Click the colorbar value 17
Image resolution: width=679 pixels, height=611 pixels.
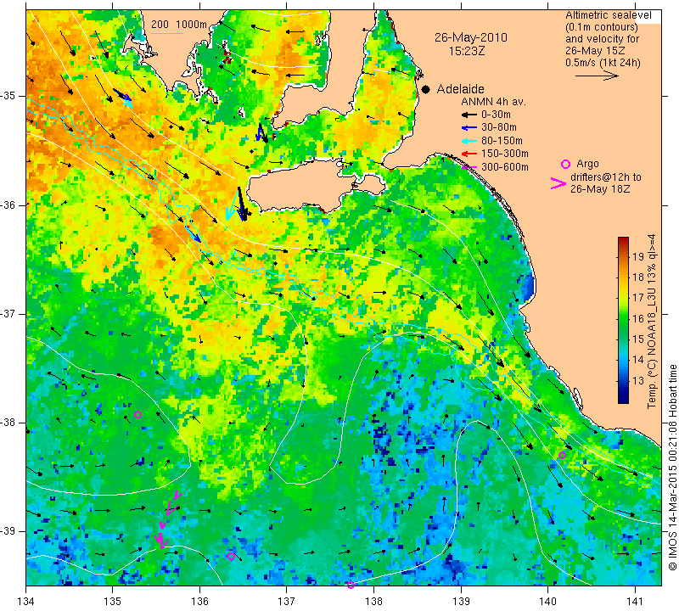point(638,298)
